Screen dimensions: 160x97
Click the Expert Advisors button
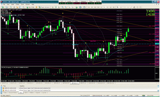[44, 7]
